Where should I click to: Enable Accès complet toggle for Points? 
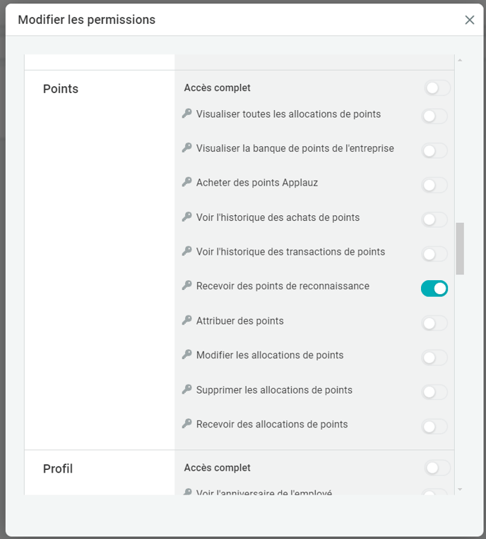tap(437, 88)
